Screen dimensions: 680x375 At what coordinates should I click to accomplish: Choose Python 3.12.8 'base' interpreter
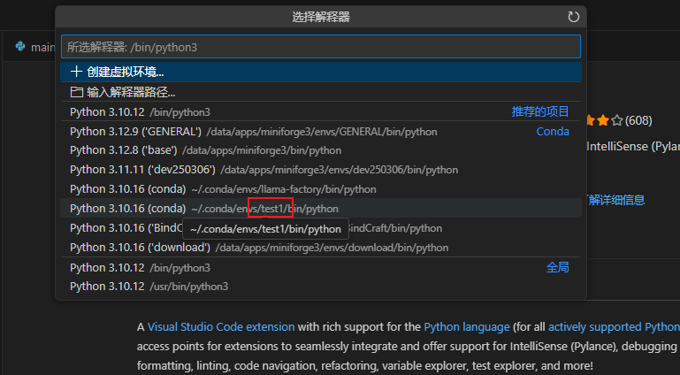pos(321,150)
